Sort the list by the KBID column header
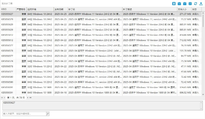 tap(8, 9)
